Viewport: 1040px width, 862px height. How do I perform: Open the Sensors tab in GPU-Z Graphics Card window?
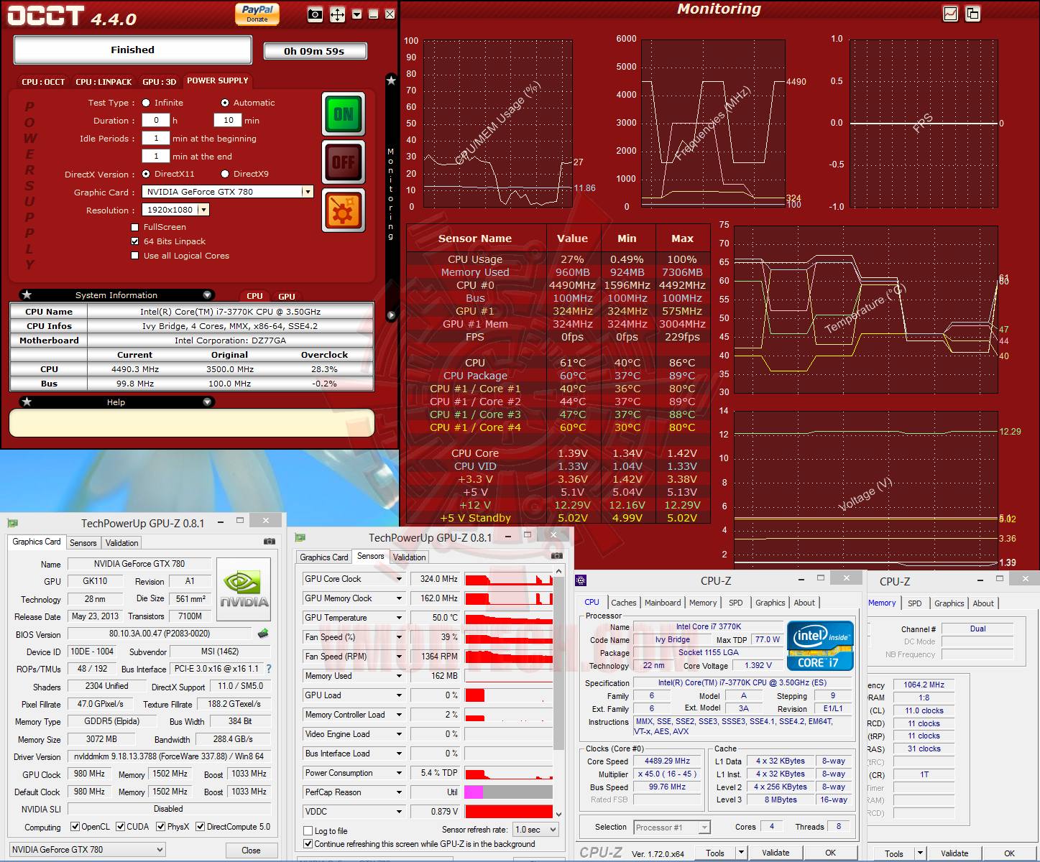83,542
